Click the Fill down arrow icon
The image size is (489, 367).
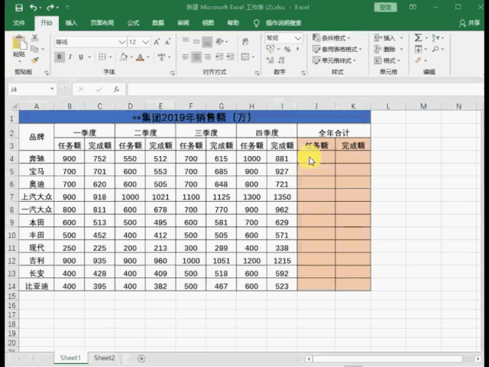(418, 49)
